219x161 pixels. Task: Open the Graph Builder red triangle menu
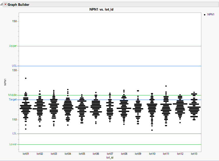click(5, 5)
